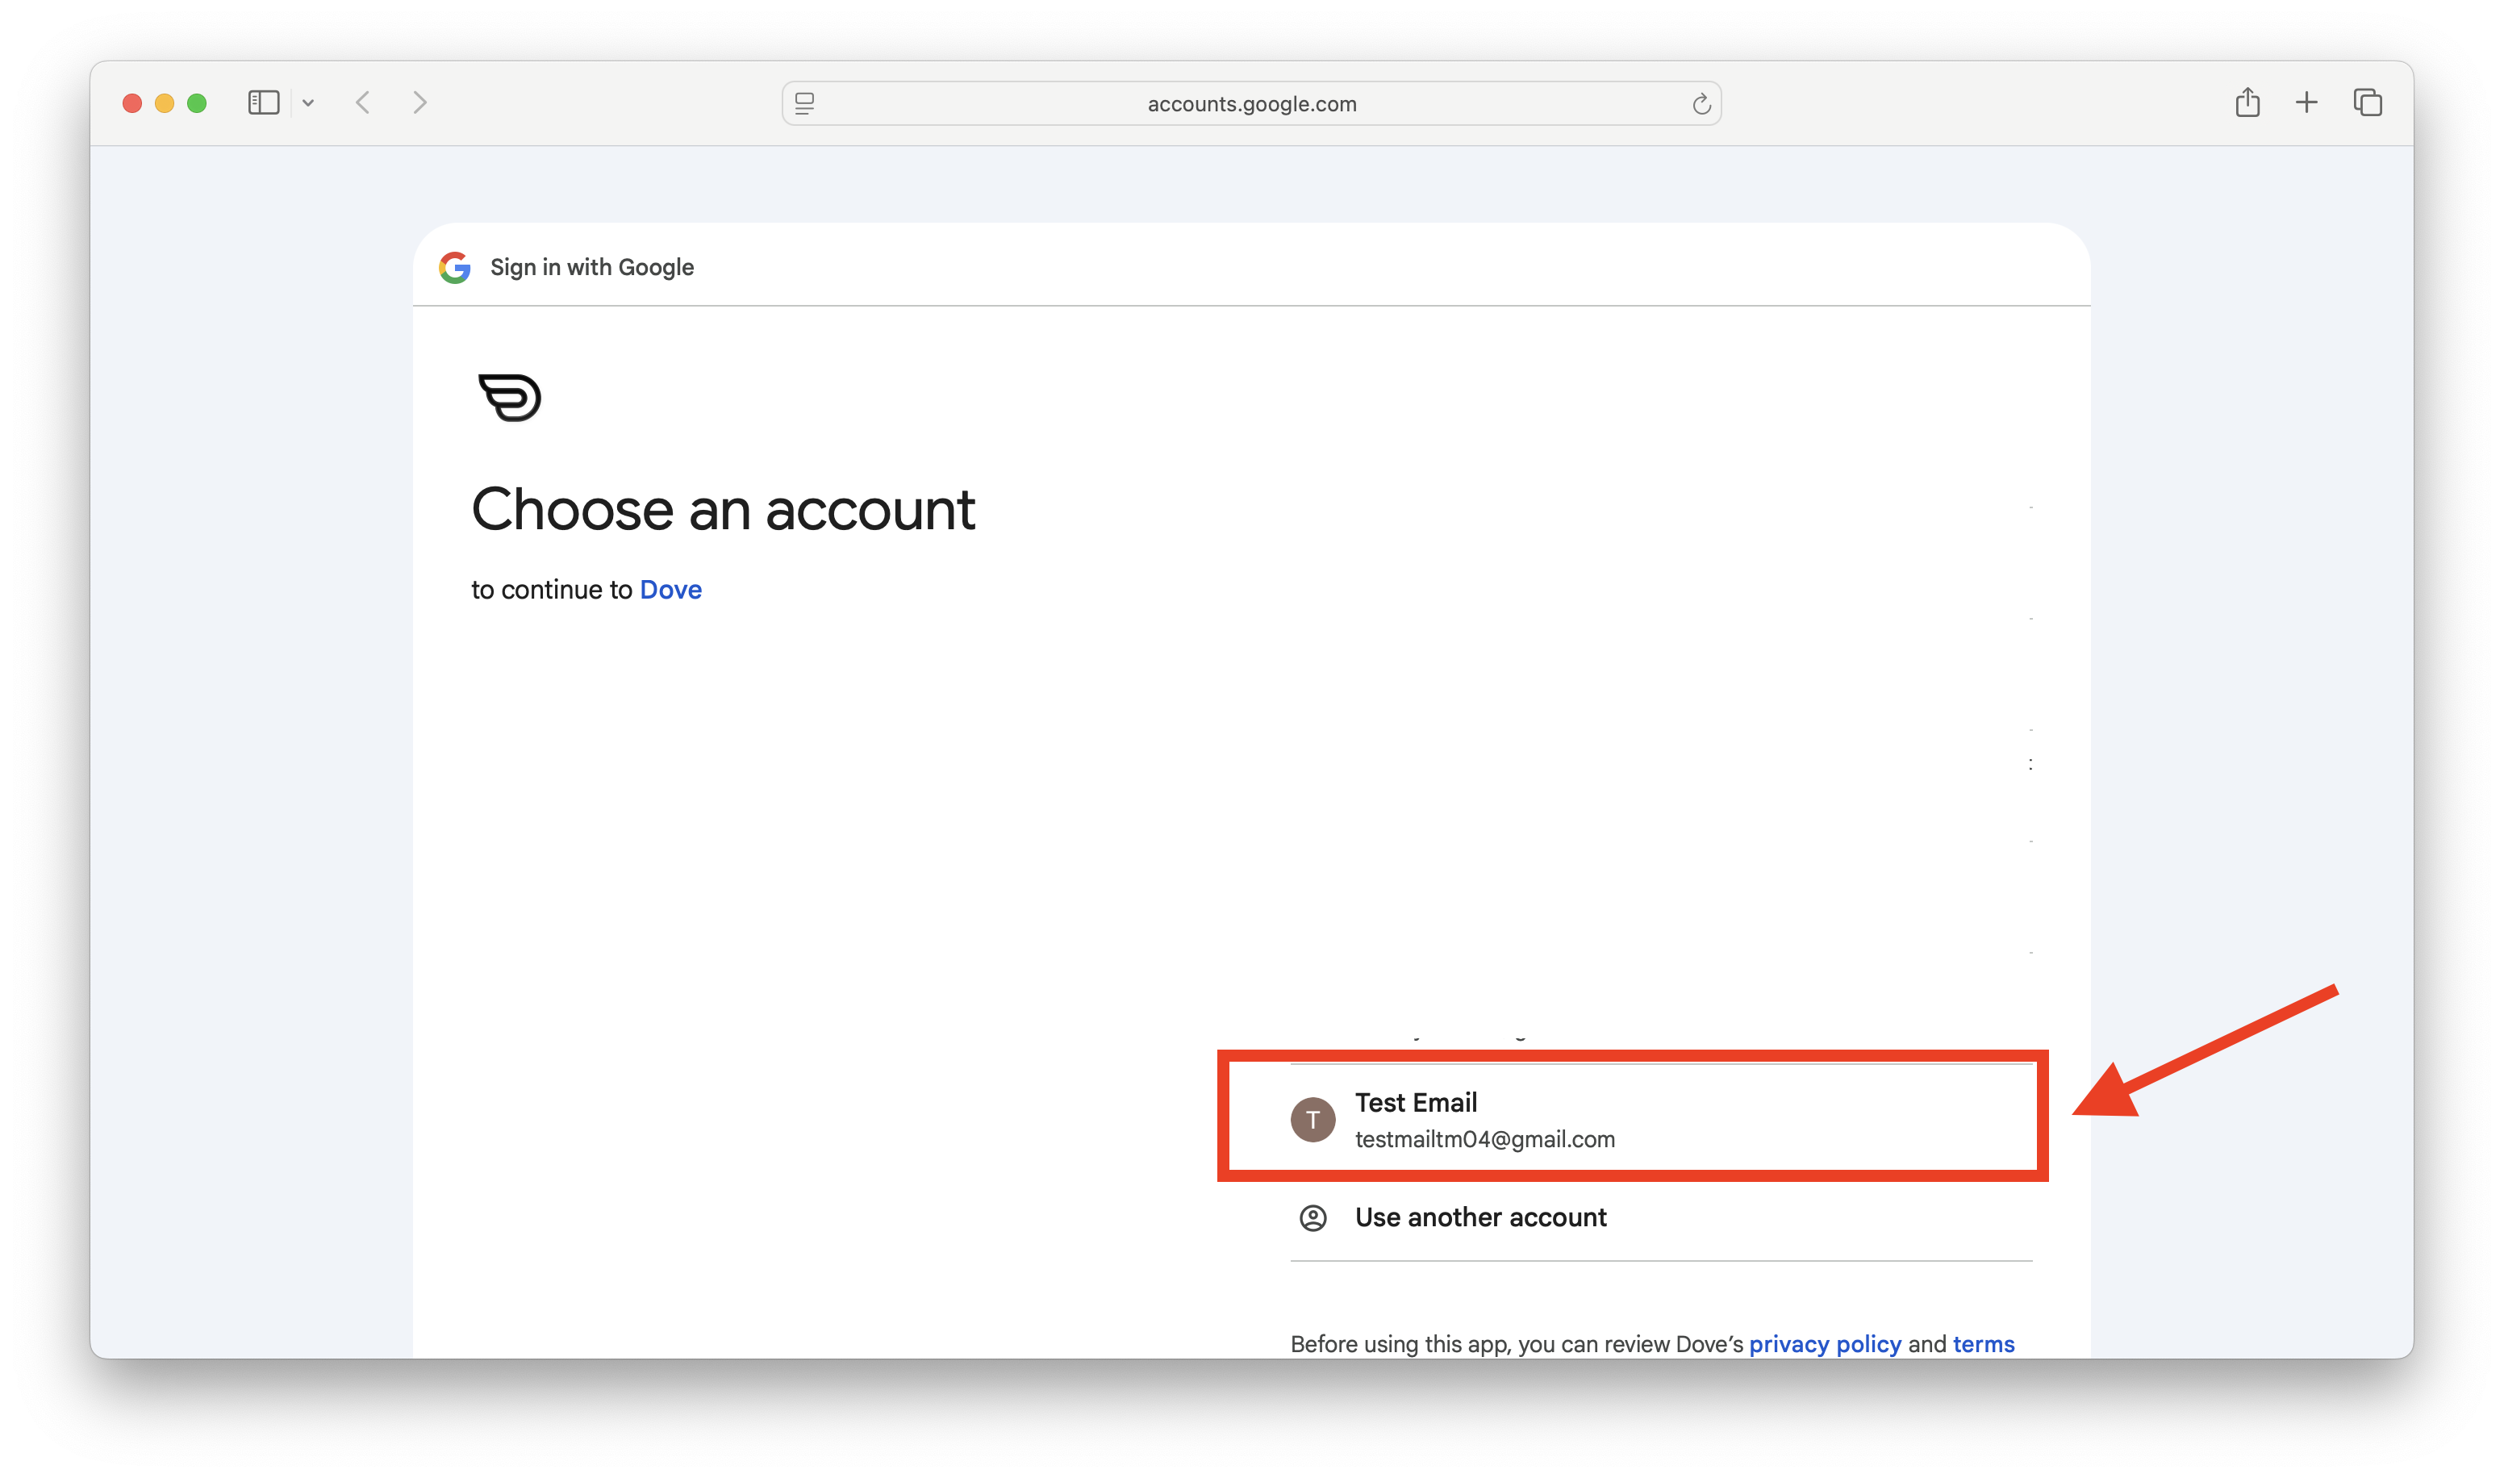
Task: Choose Use another account
Action: pos(1479,1217)
